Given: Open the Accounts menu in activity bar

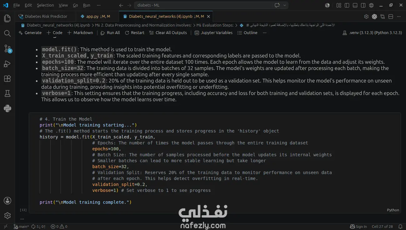Looking at the screenshot, I should [x=7, y=201].
